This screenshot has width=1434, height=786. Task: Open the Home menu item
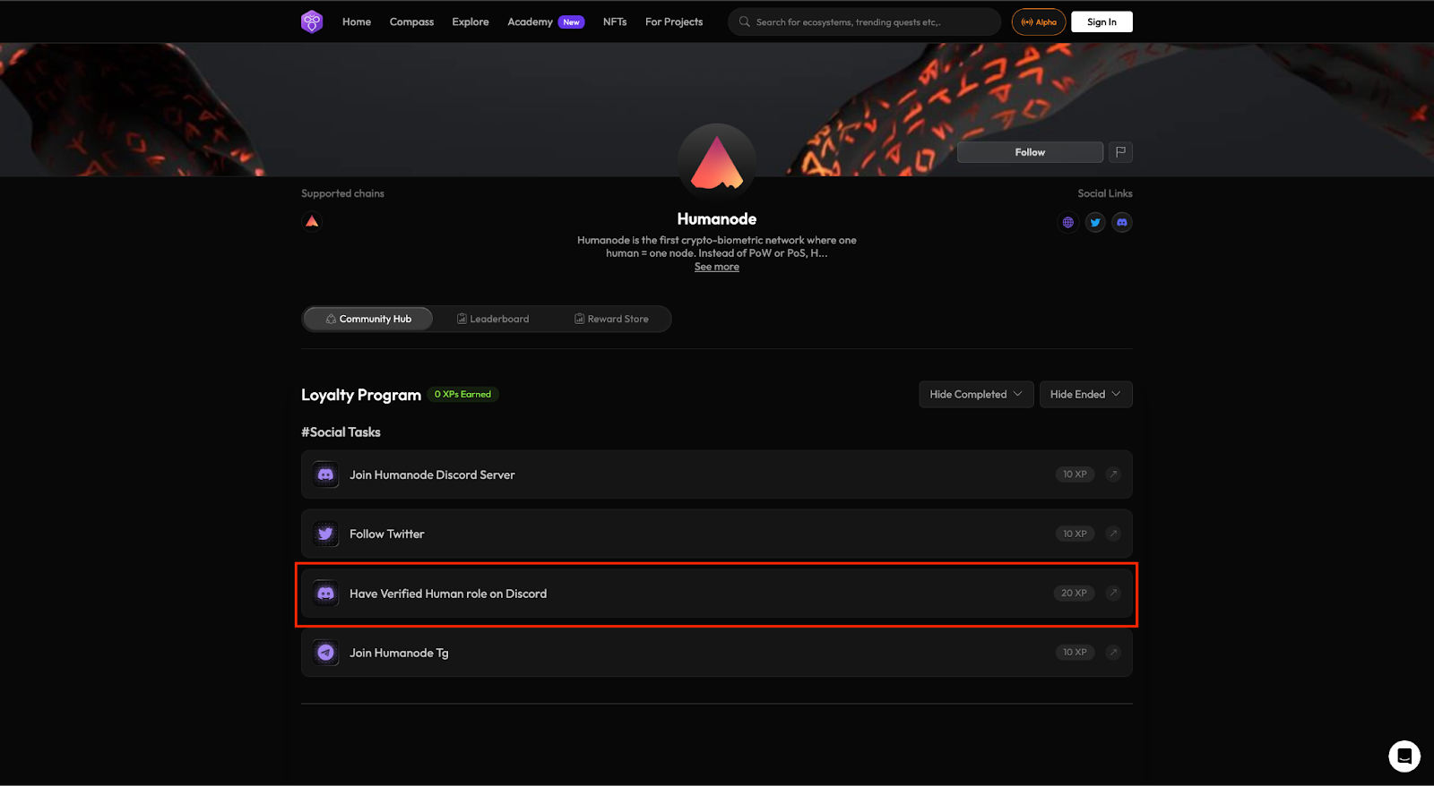click(x=357, y=21)
